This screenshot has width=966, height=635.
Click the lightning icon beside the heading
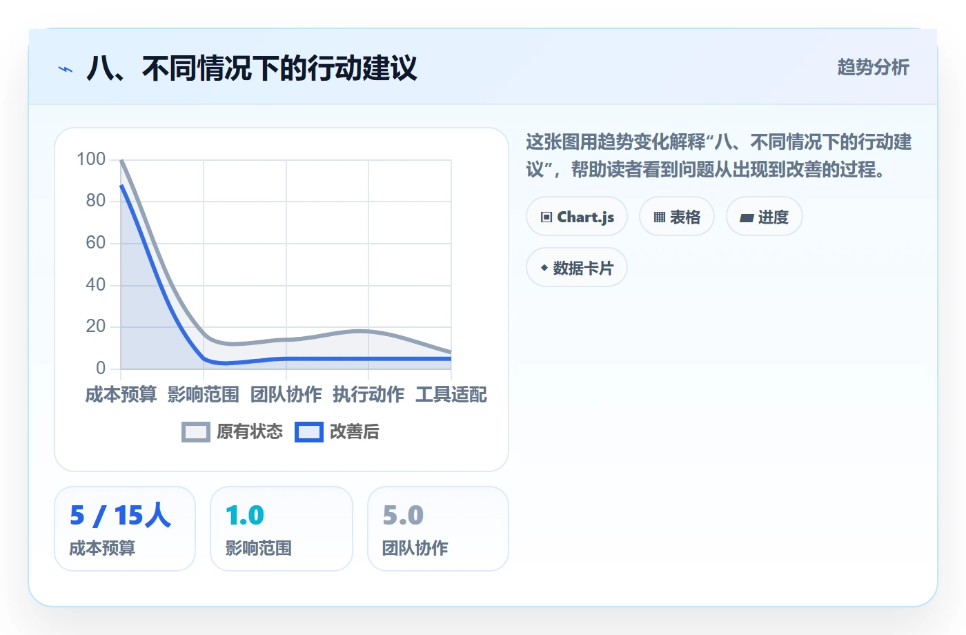click(66, 69)
